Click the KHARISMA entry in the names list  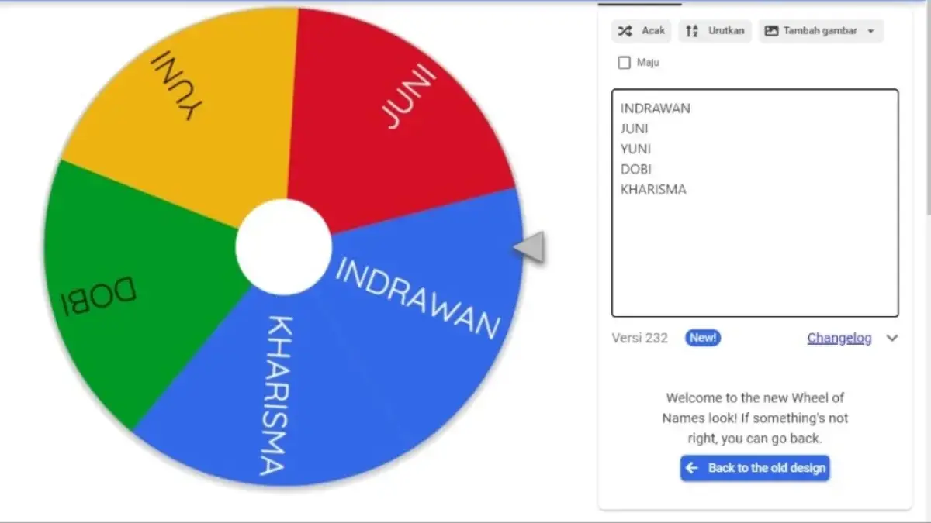tap(653, 189)
